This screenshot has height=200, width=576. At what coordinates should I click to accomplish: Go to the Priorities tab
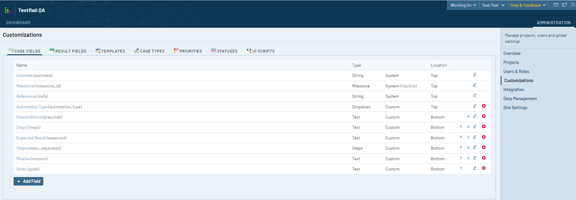coord(188,51)
